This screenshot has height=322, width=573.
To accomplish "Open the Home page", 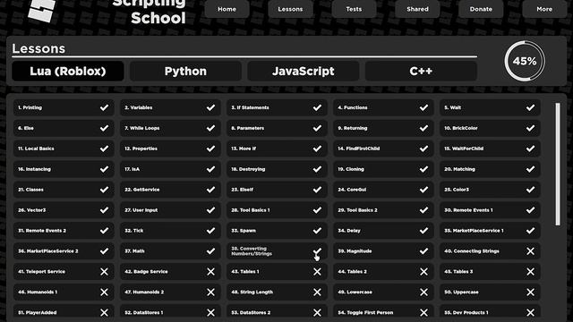I will 227,9.
